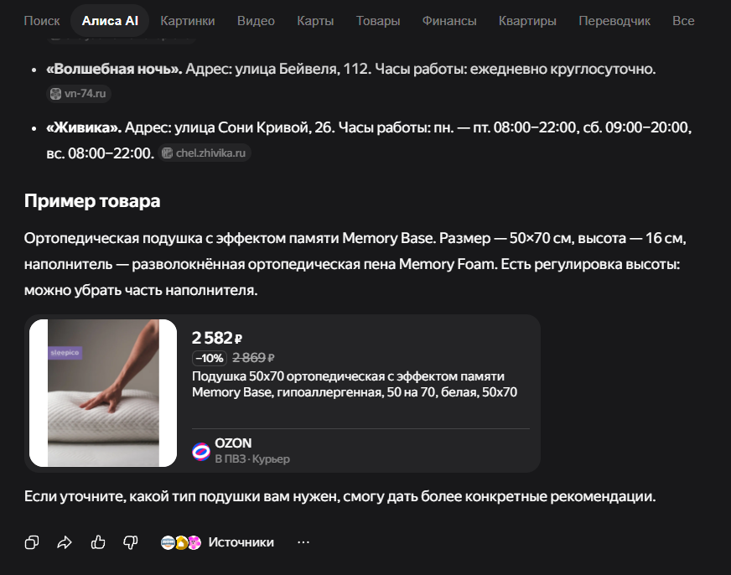
Task: Open the Поиск tab
Action: [x=41, y=21]
